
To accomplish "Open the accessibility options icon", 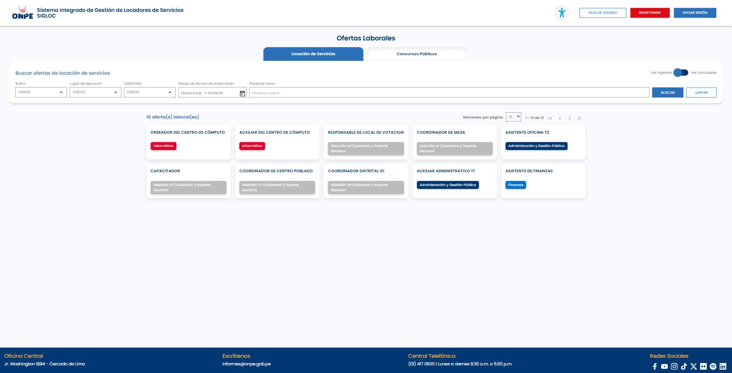I will point(562,13).
